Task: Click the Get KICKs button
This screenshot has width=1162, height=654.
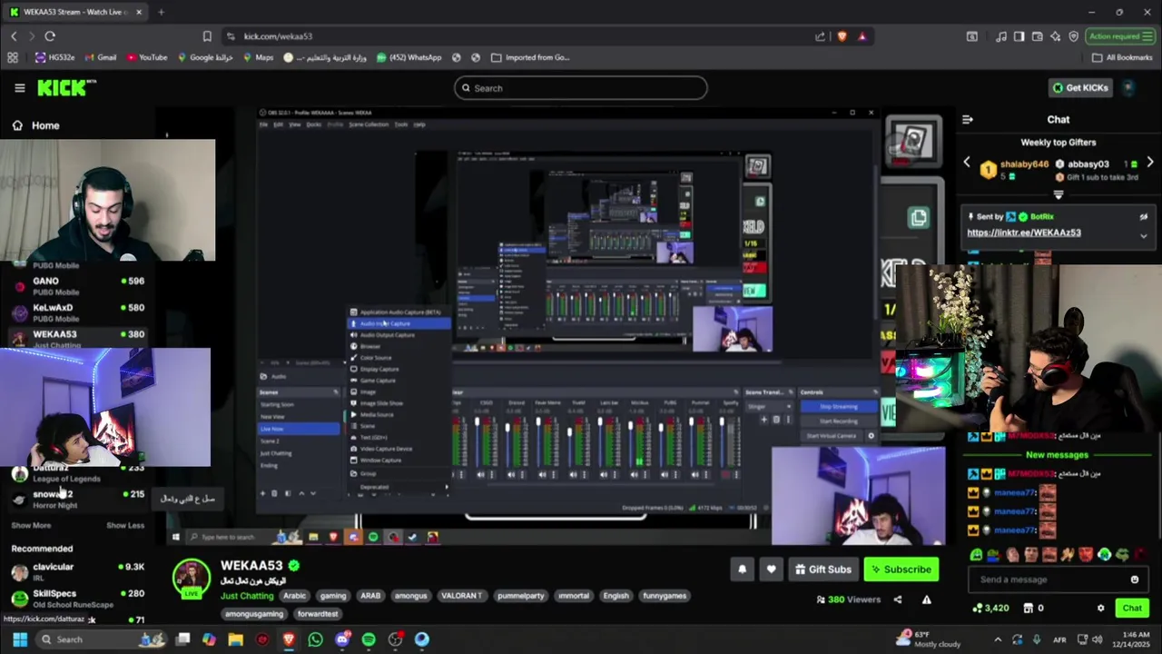Action: click(x=1079, y=88)
